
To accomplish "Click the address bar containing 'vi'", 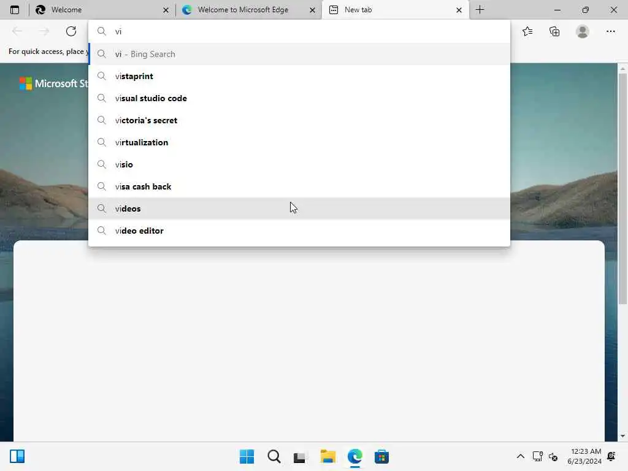I will click(x=299, y=31).
